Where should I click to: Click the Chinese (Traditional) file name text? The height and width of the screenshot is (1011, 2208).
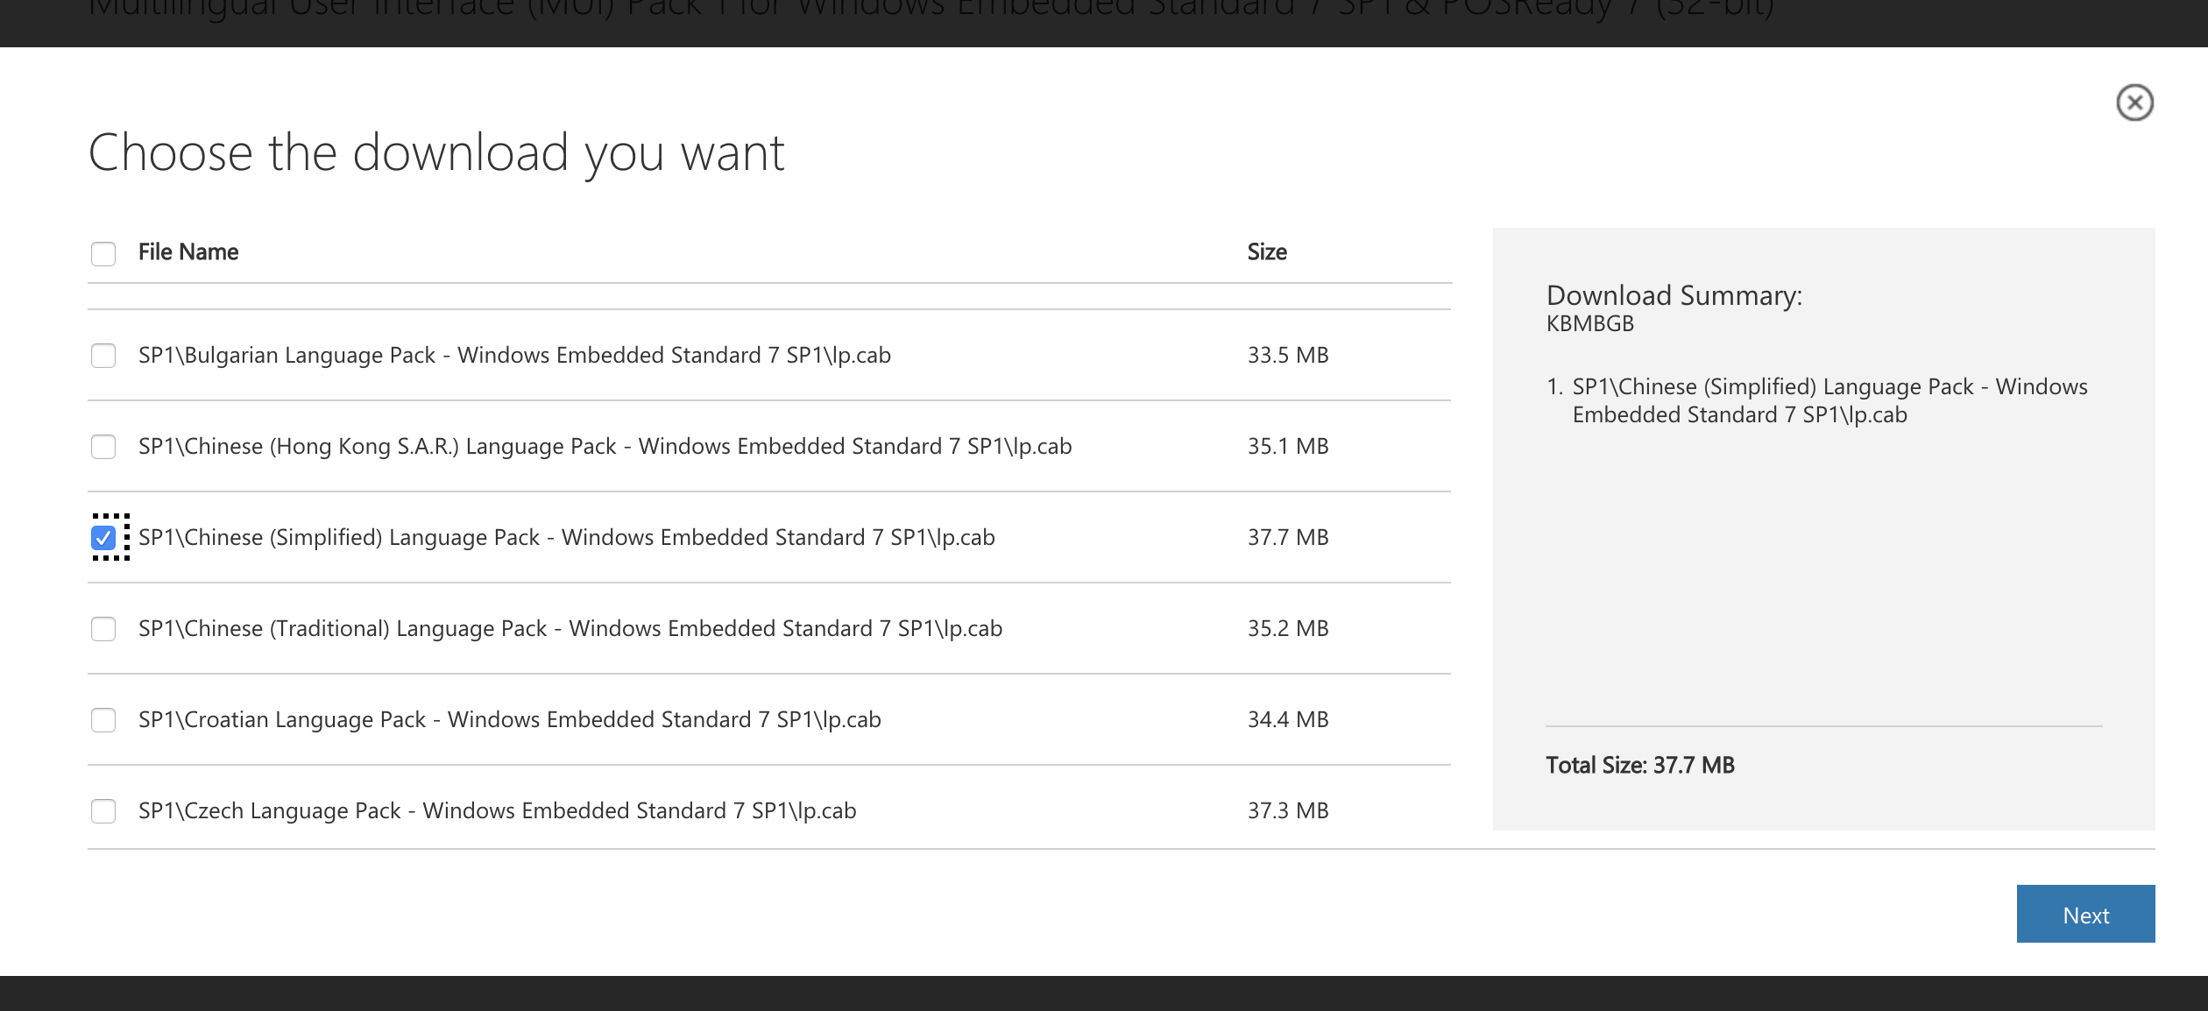tap(570, 629)
